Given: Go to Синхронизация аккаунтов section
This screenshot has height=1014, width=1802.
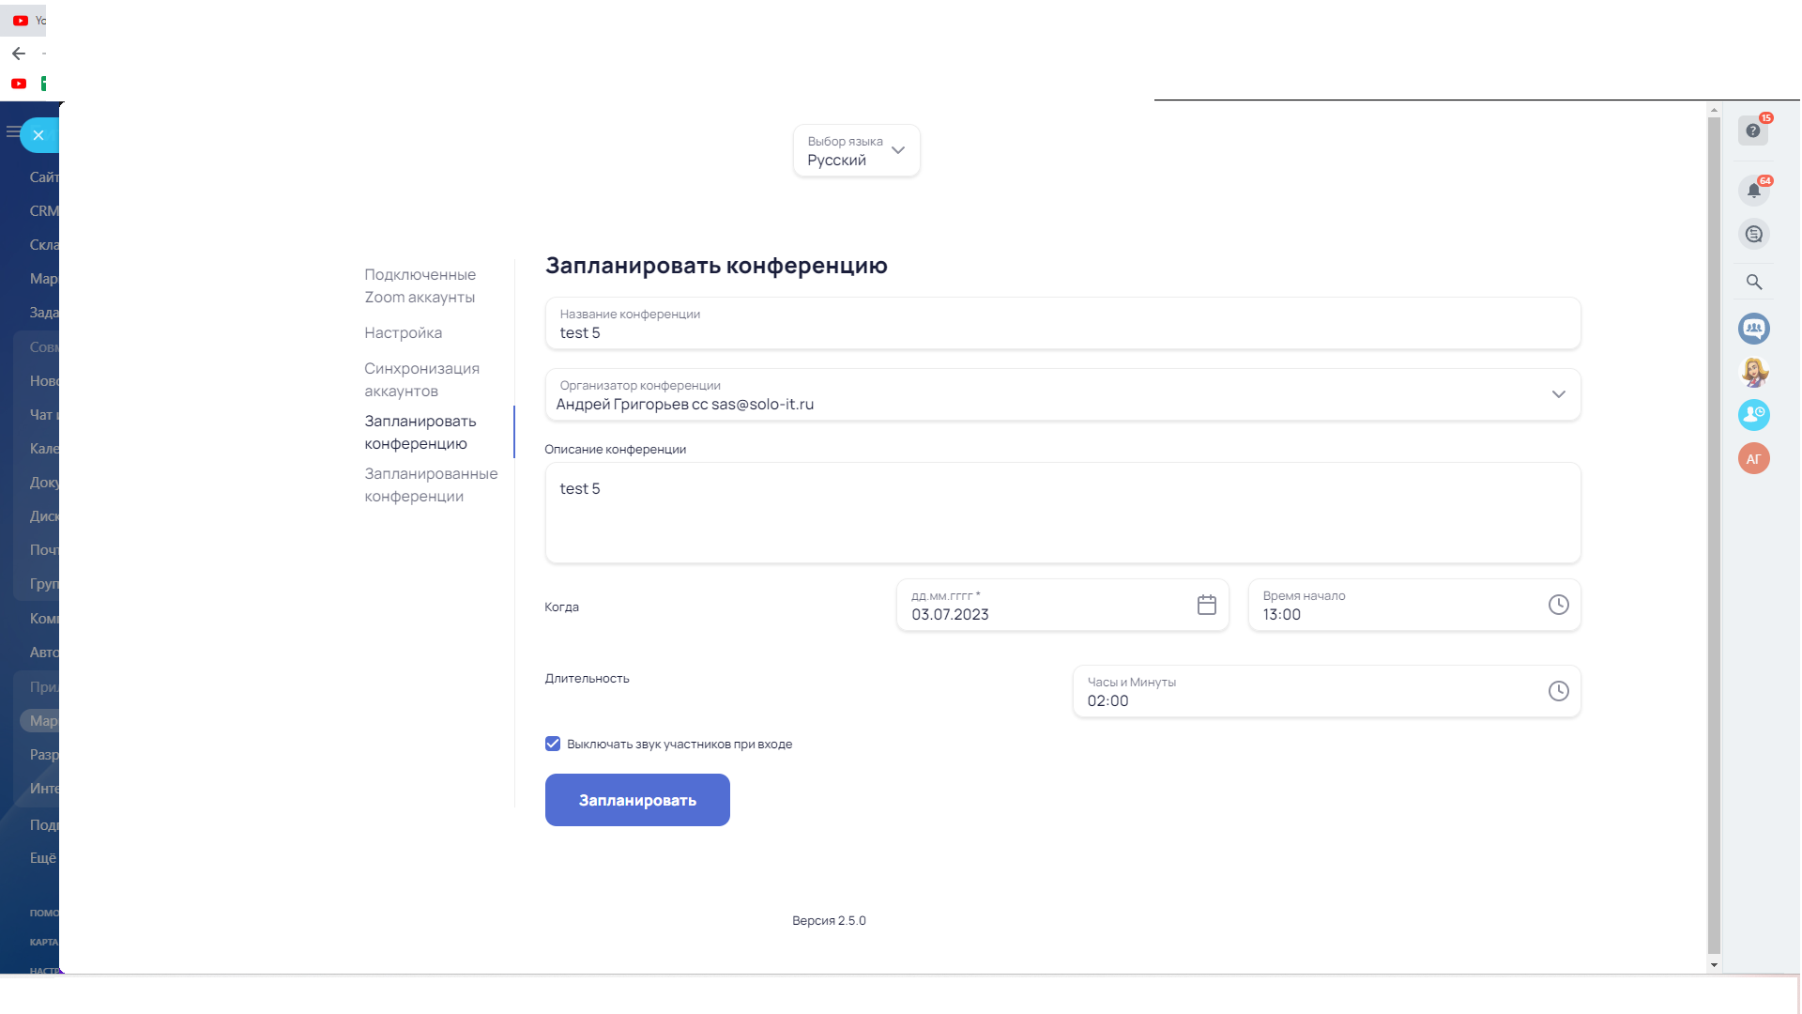Looking at the screenshot, I should tap(421, 380).
